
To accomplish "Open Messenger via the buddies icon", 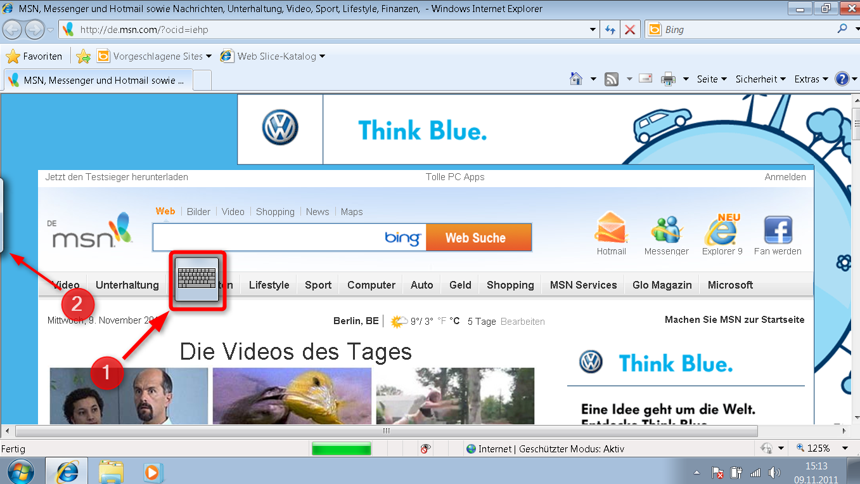I will tap(666, 230).
